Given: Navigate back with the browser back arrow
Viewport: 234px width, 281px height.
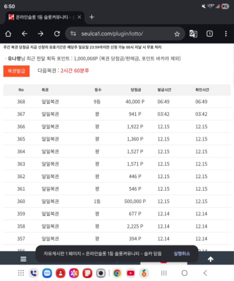Looking at the screenshot, I should point(25,34).
